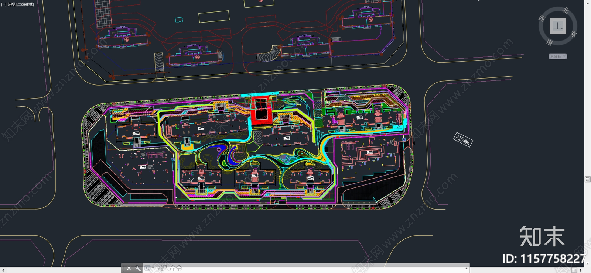591x273 pixels.
Task: Open the 二维线框 visual style menu
Action: pyautogui.click(x=25, y=4)
